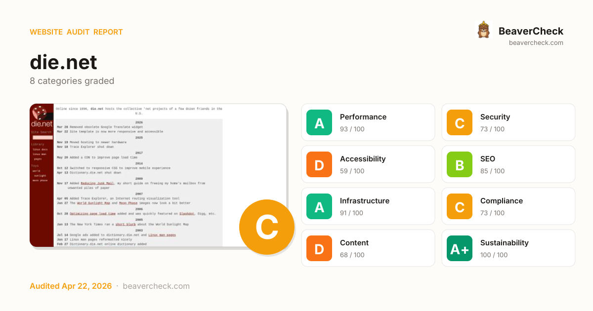Click the large overall C grade circle
Image resolution: width=593 pixels, height=311 pixels.
pos(266,227)
